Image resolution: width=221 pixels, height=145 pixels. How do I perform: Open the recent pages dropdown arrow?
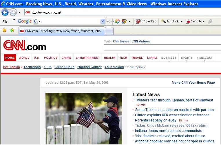pyautogui.click(x=19, y=12)
